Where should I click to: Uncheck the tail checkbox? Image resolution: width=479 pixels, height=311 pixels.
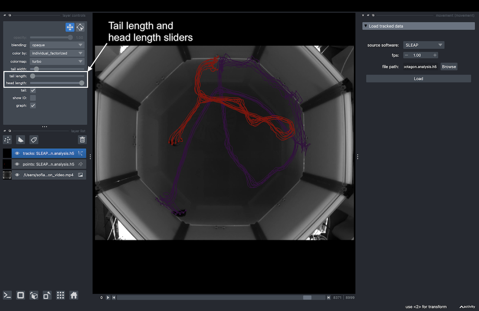point(33,90)
